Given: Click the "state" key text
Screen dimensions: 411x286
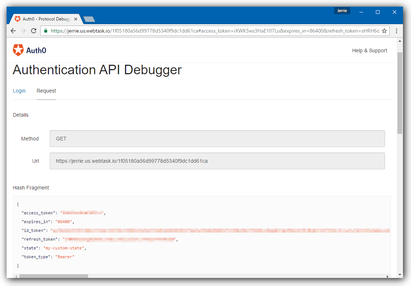Looking at the screenshot, I should (30, 248).
